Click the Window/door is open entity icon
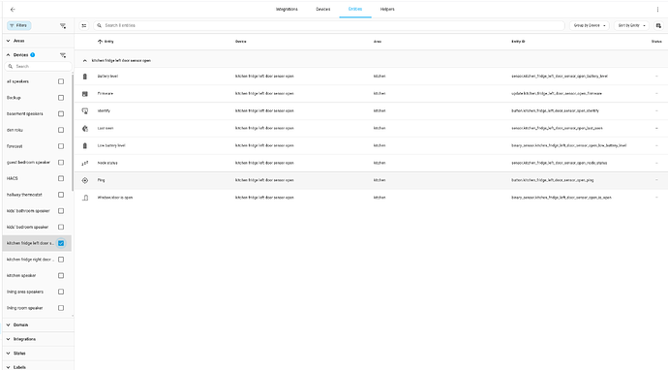Screen dimensions: 668x370 85,198
